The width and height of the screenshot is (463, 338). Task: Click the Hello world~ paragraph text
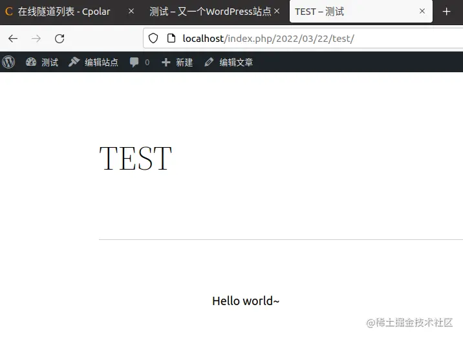pos(246,301)
